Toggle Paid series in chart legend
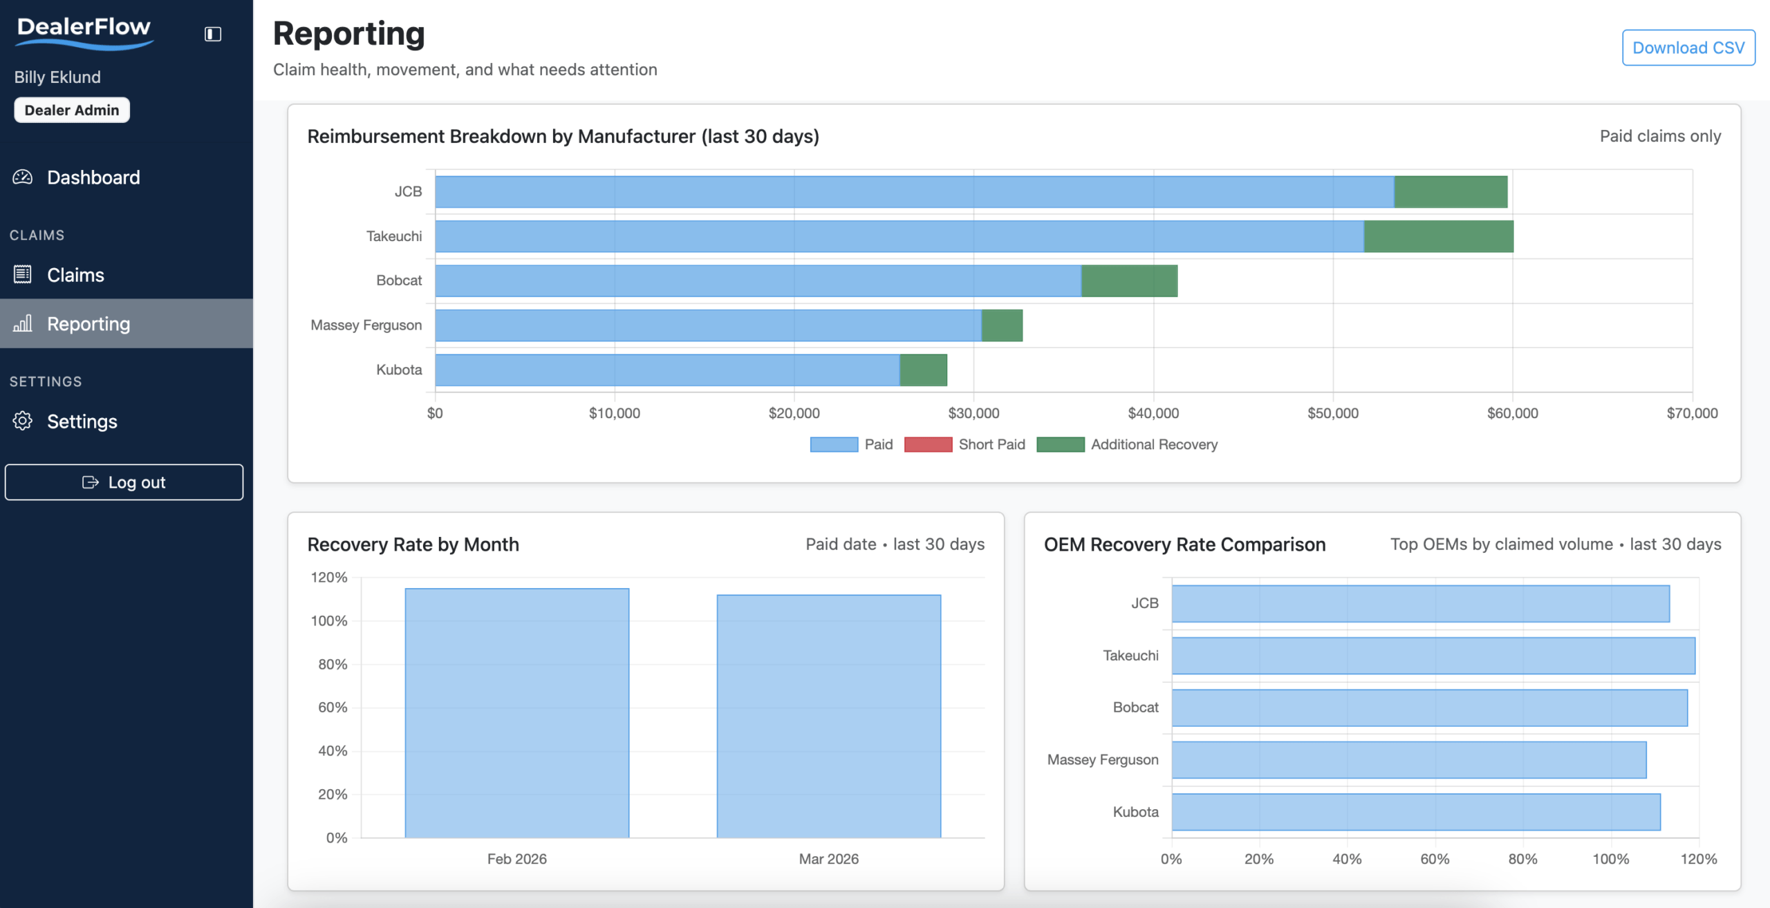Viewport: 1770px width, 908px height. [878, 444]
